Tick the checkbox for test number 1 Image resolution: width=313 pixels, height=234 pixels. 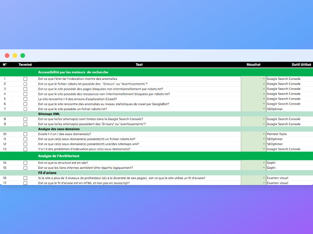[25, 79]
